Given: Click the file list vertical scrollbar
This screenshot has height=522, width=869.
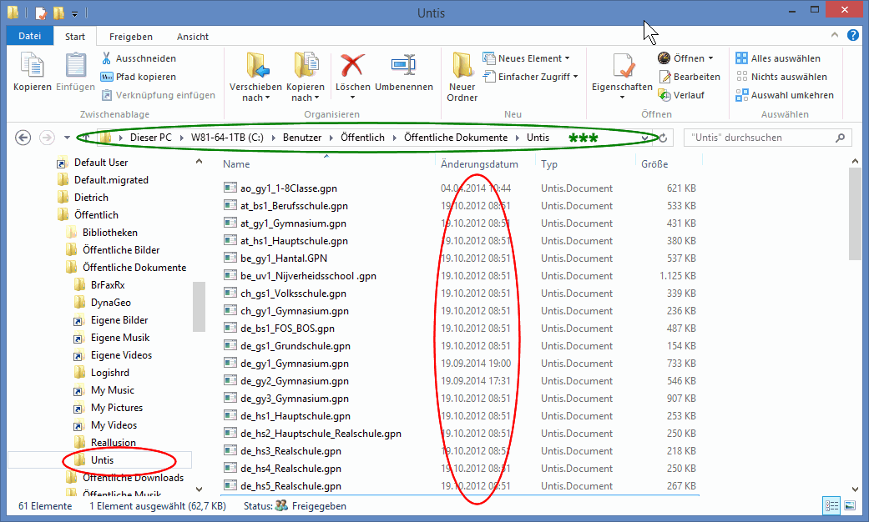Looking at the screenshot, I should coord(854,334).
